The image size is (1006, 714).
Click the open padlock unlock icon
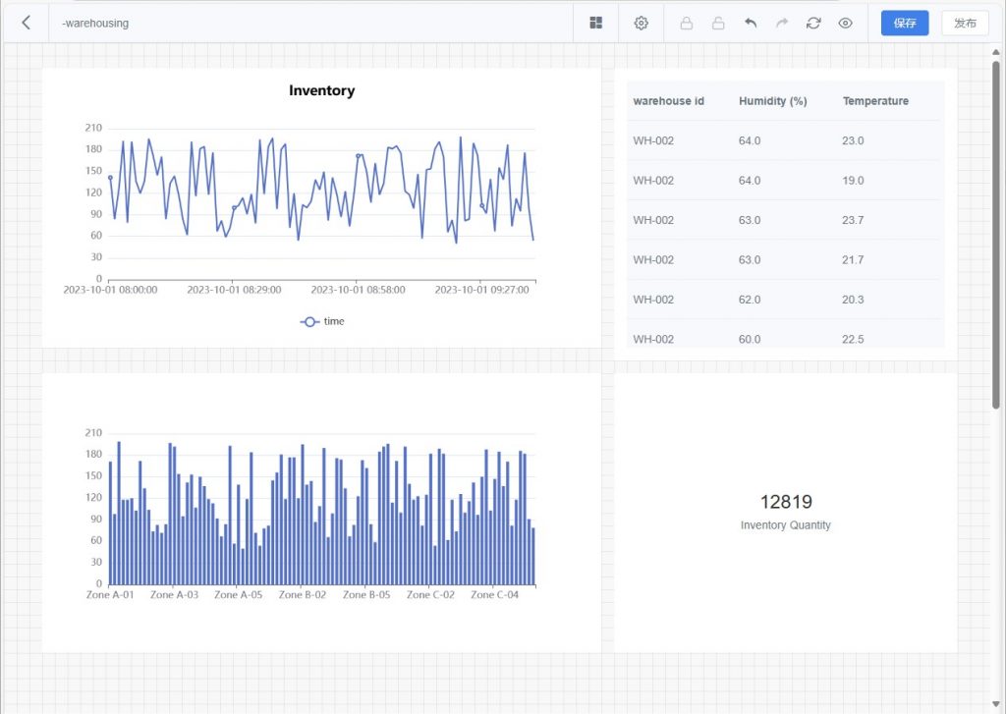[718, 23]
